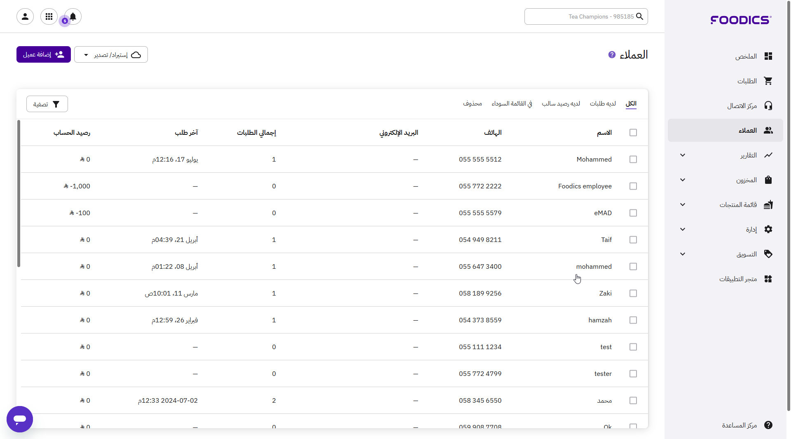791x439 pixels.
Task: Switch to the لديه طلبات tab
Action: click(x=603, y=103)
